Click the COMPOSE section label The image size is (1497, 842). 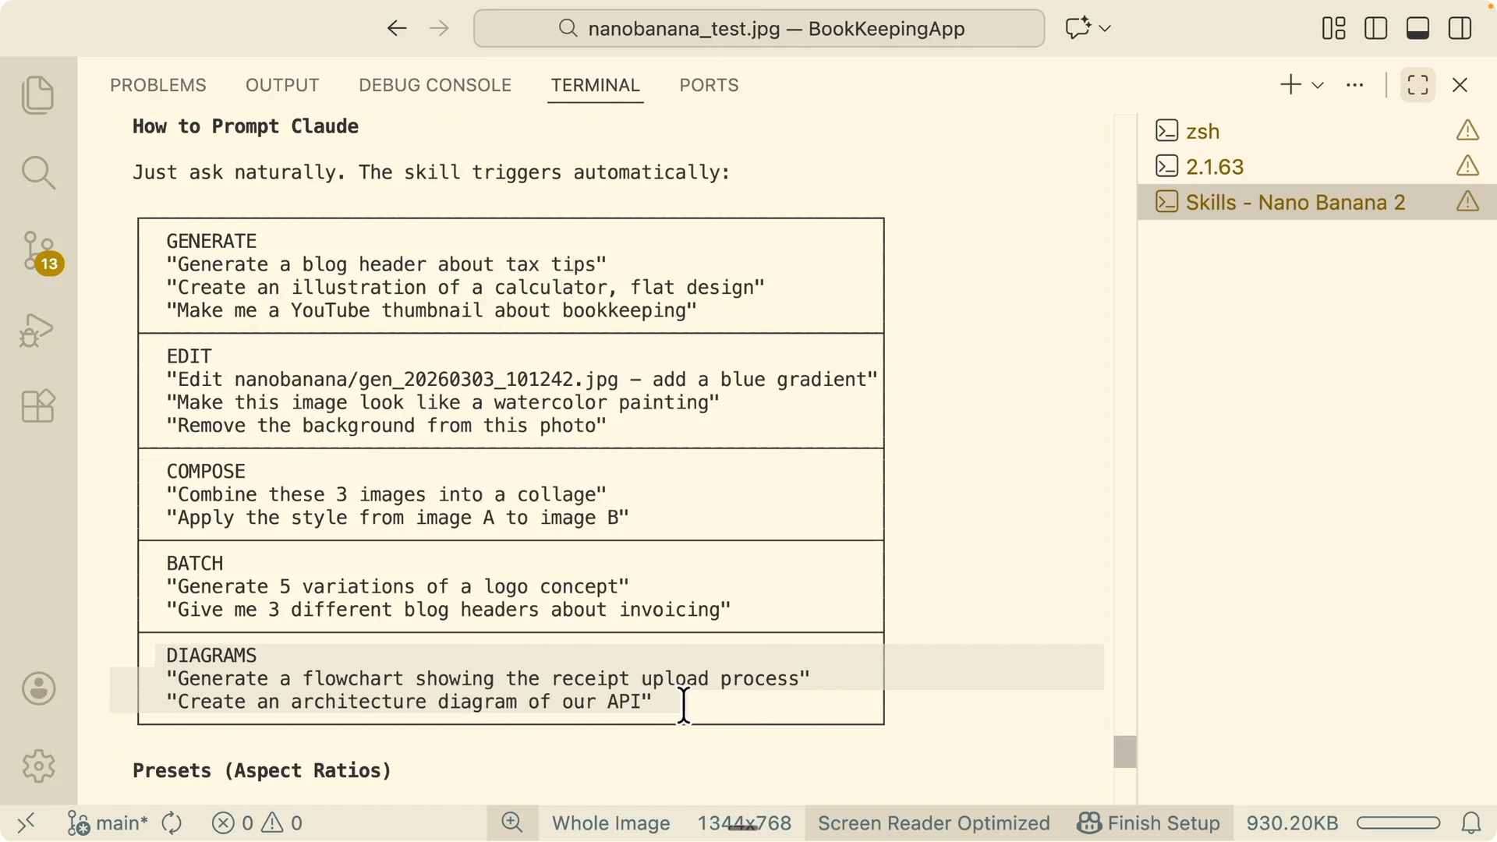click(206, 472)
